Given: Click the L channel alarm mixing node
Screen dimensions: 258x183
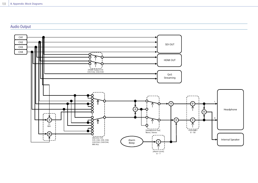Looking at the screenshot, I should [x=171, y=104].
